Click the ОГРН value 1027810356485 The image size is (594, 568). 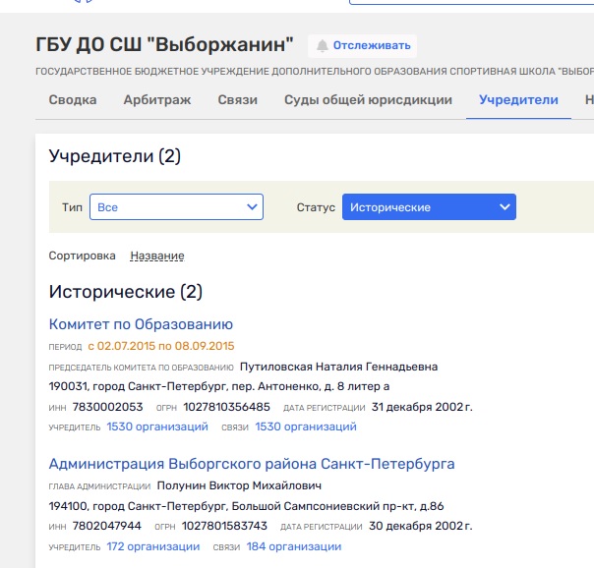(x=226, y=407)
